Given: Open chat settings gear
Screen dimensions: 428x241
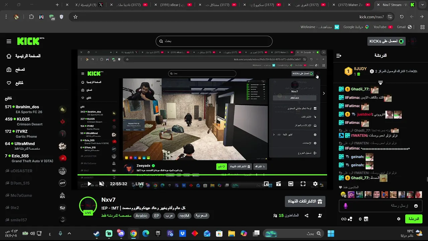Looking at the screenshot, I should pyautogui.click(x=399, y=219).
